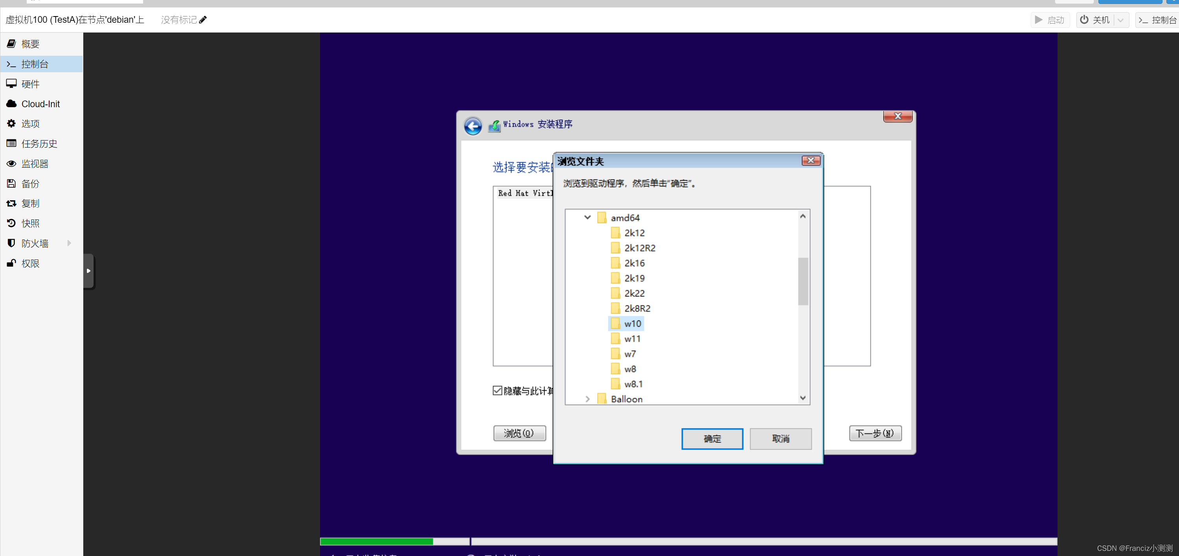Screen dimensions: 1179x556
Task: Toggle the 隐藏 incompatible drivers checkbox
Action: pos(497,390)
